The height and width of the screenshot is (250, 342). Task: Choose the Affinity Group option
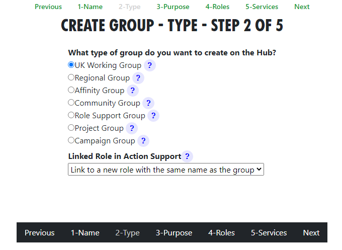[71, 90]
